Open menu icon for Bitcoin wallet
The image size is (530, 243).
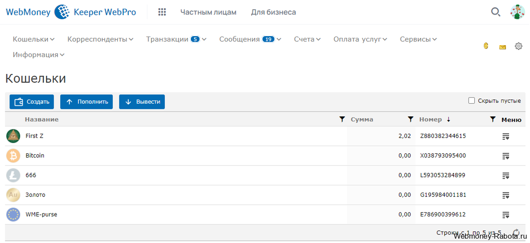pos(506,156)
